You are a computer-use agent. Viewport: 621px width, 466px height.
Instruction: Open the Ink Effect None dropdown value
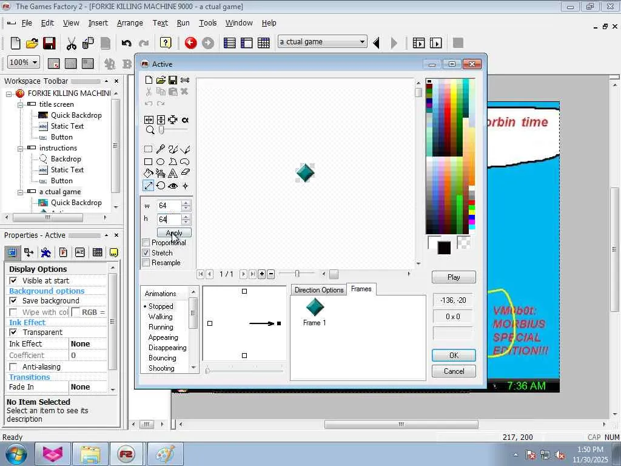click(x=88, y=343)
